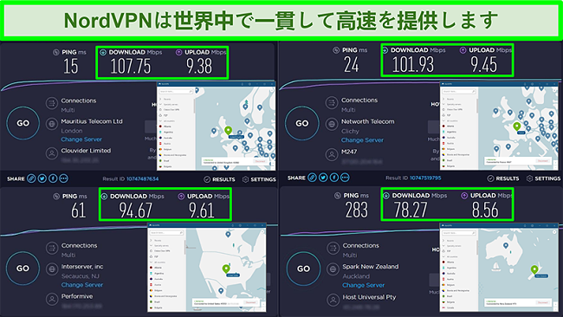Screen dimensions: 563x317
Task: Open Result ID 10747487634 link
Action: 143,178
